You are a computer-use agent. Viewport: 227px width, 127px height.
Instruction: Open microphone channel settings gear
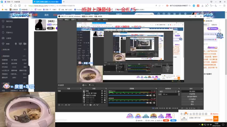pos(154,95)
